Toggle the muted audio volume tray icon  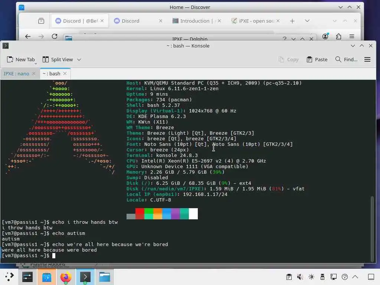300,277
